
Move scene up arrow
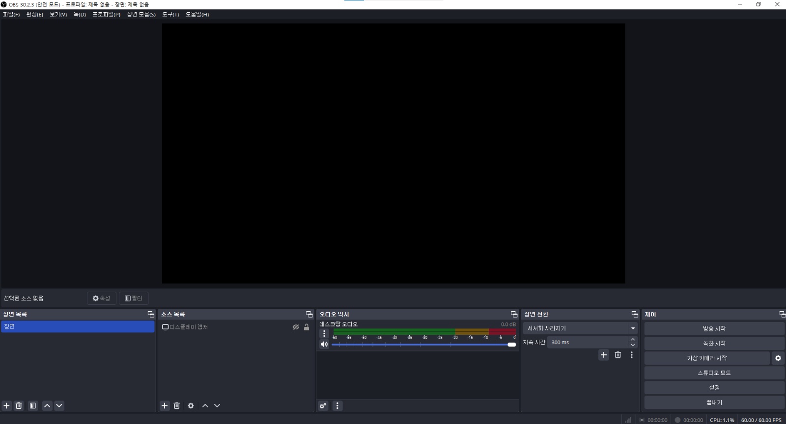point(47,406)
